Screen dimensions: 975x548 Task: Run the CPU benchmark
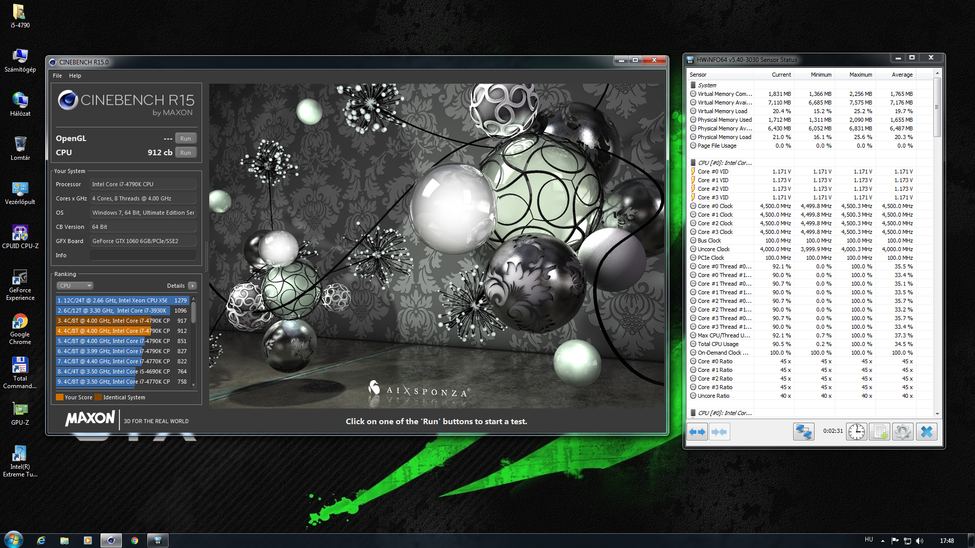point(186,153)
